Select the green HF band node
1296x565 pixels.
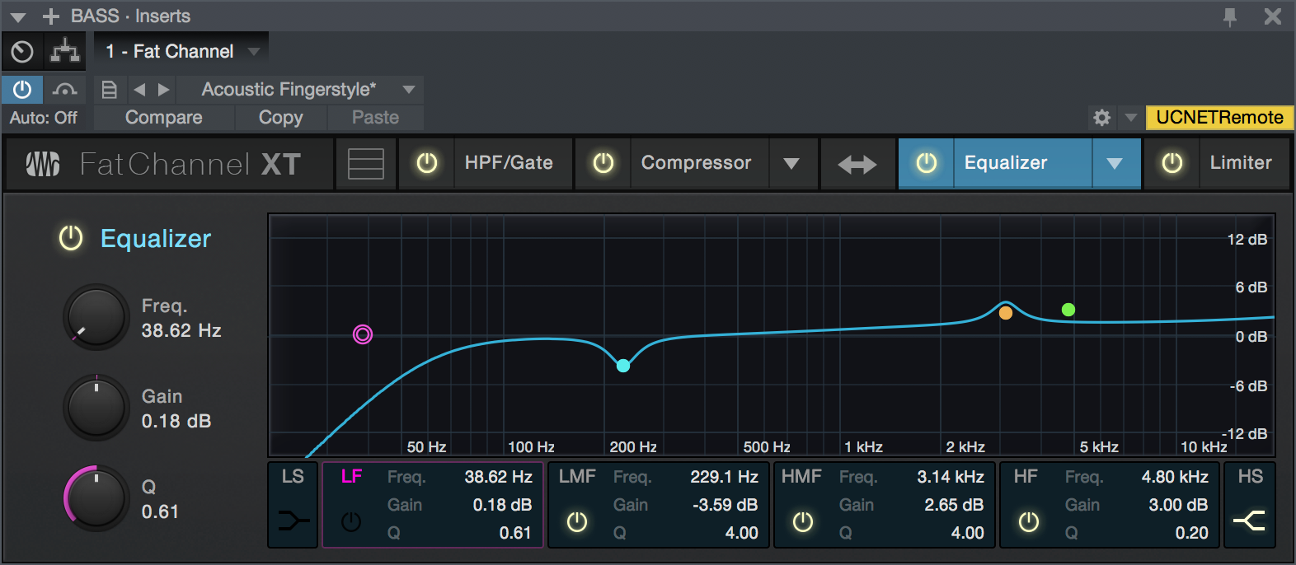[1068, 310]
